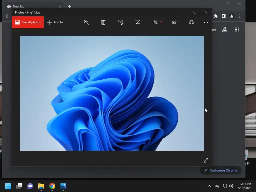Screen dimensions: 256x192
Task: Click See all photos button
Action: pyautogui.click(x=28, y=22)
